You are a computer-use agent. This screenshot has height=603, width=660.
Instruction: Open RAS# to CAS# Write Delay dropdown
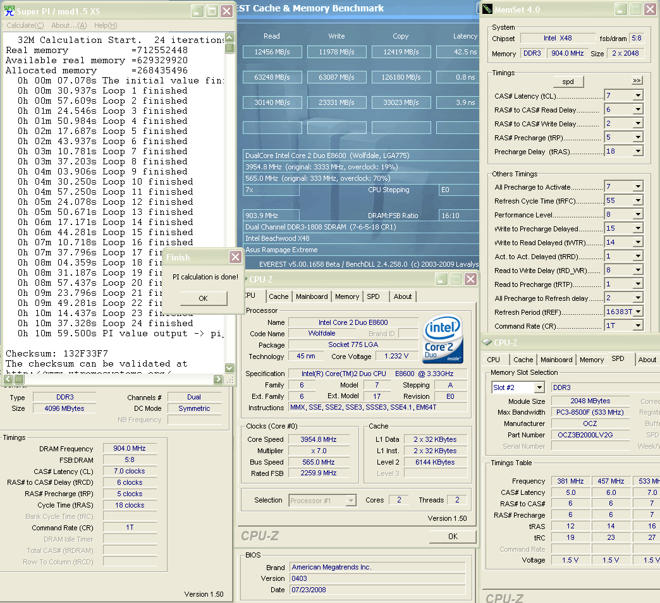coord(638,123)
